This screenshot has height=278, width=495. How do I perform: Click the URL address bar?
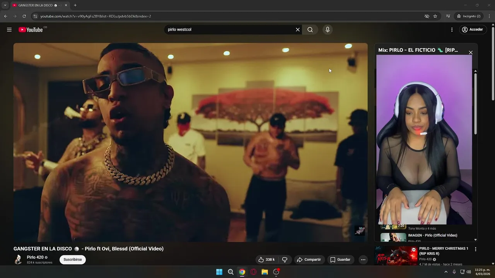click(228, 16)
